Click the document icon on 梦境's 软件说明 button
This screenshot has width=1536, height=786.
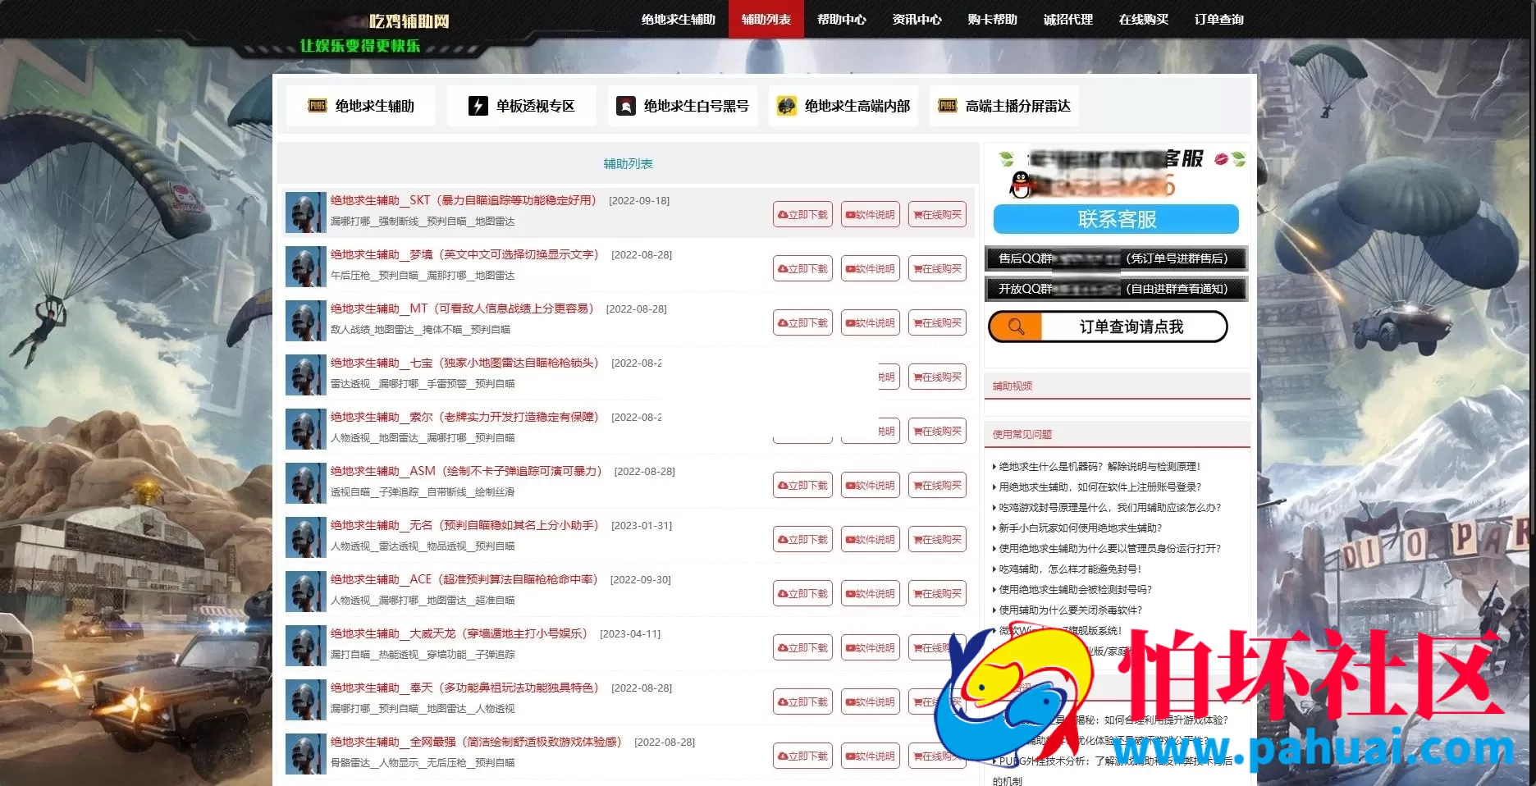pos(852,268)
